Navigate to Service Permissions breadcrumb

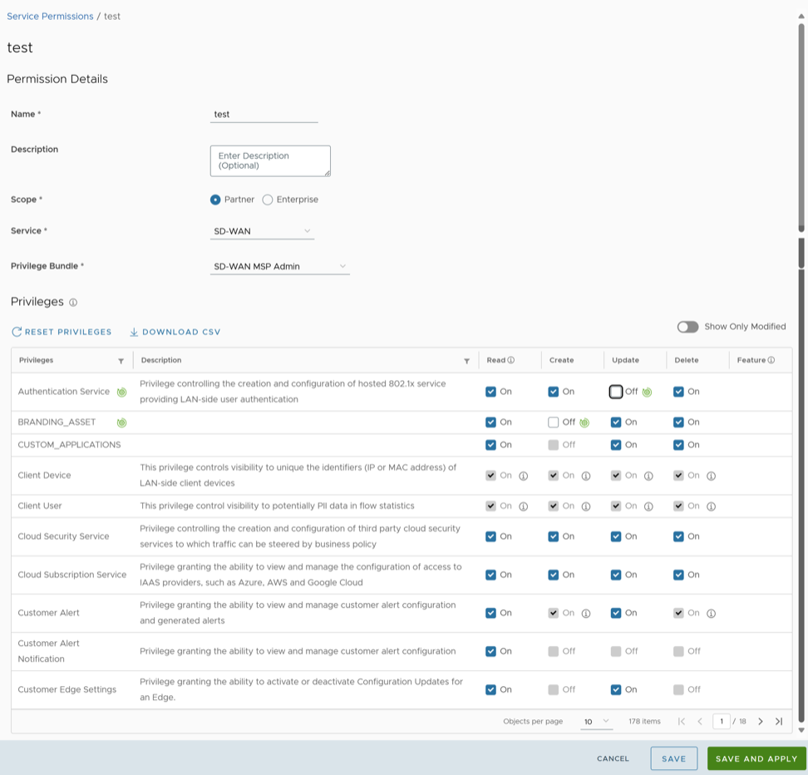click(50, 17)
